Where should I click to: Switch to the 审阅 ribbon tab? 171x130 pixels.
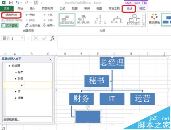point(87,9)
